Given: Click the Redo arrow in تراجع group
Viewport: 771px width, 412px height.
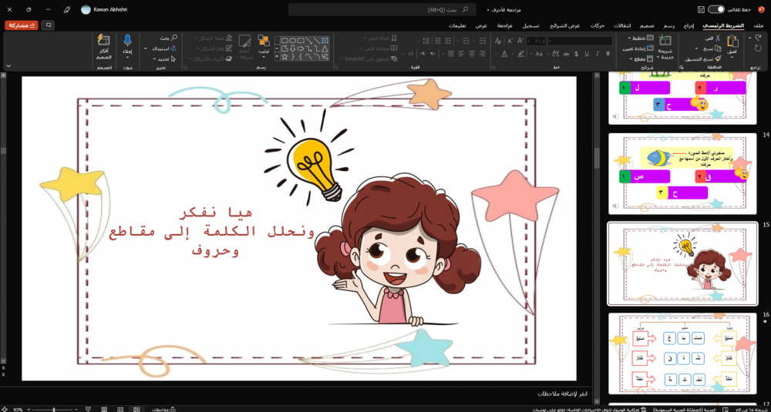Looking at the screenshot, I should [x=758, y=48].
